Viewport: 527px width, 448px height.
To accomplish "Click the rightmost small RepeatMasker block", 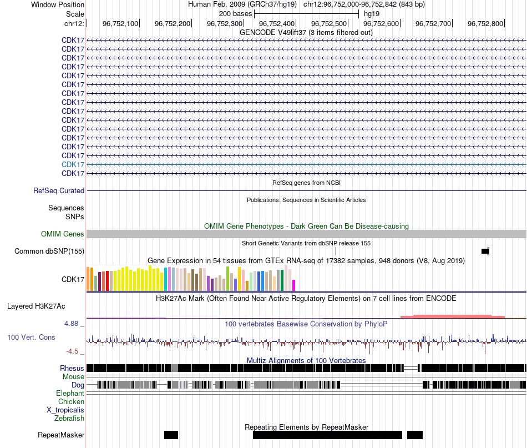I will pyautogui.click(x=415, y=435).
